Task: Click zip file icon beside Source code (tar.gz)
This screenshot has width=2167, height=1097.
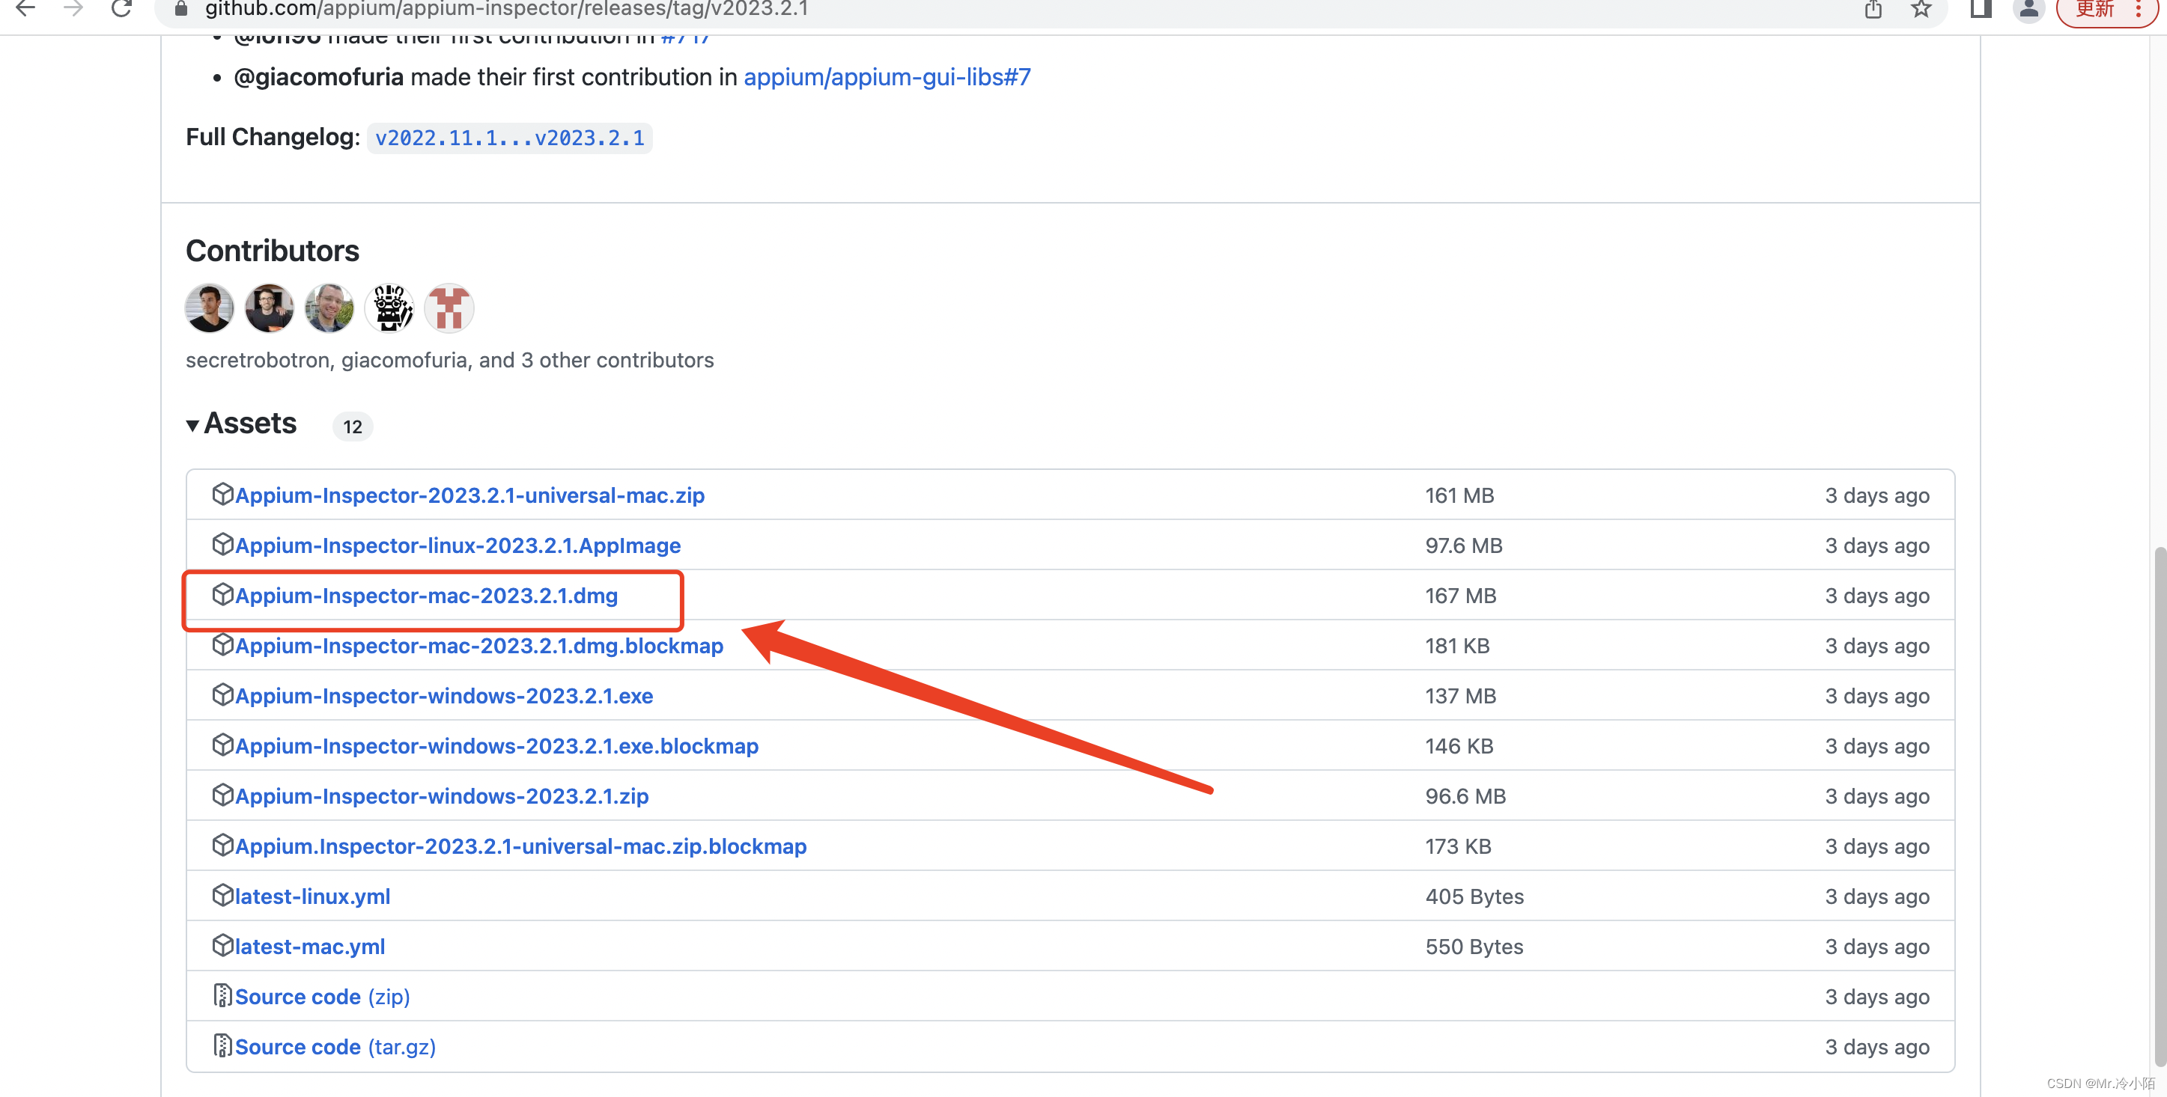Action: point(222,1045)
